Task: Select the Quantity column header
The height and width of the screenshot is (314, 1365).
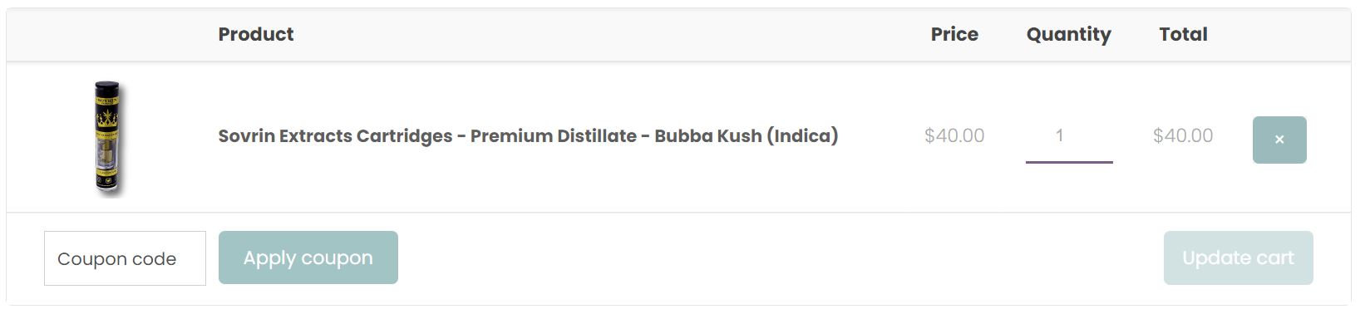Action: [x=1069, y=34]
